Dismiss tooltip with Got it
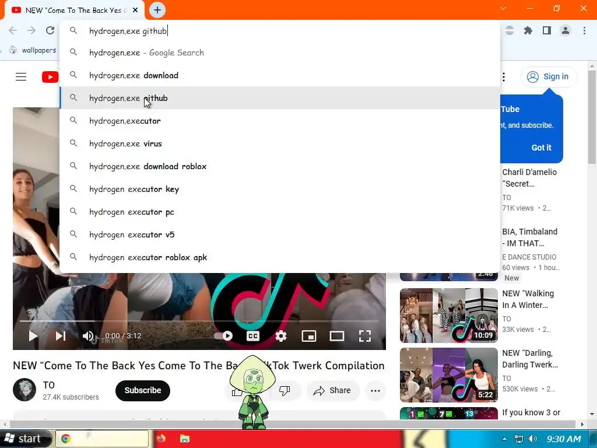The width and height of the screenshot is (597, 448). tap(541, 148)
